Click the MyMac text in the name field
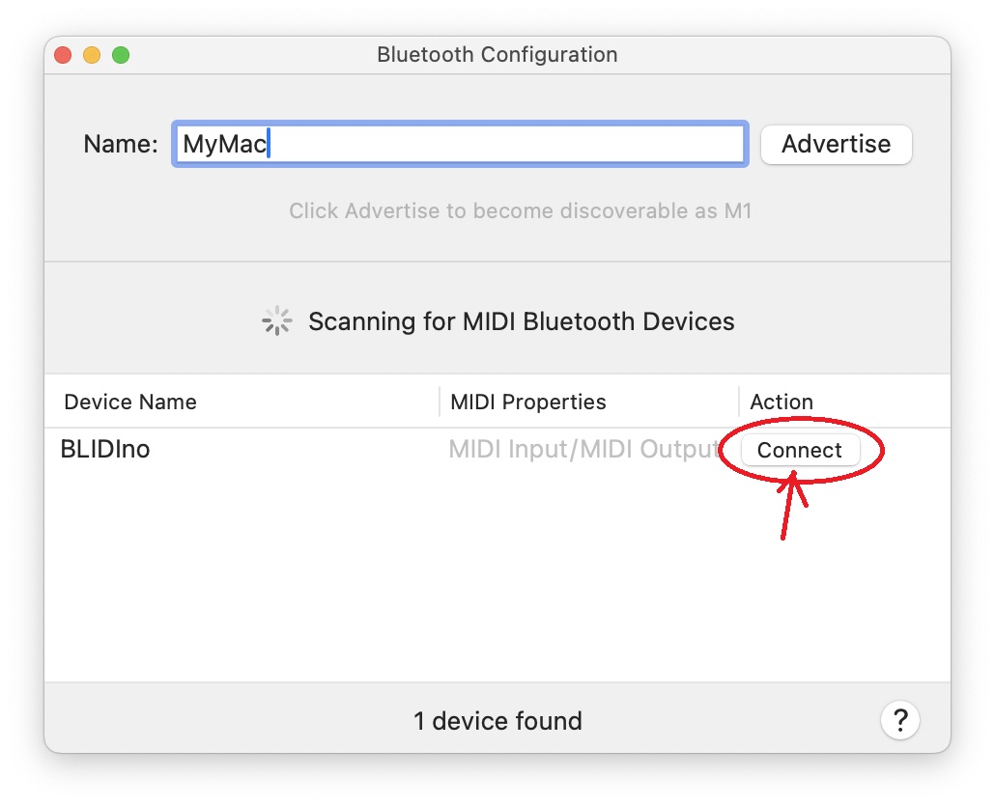 (225, 144)
